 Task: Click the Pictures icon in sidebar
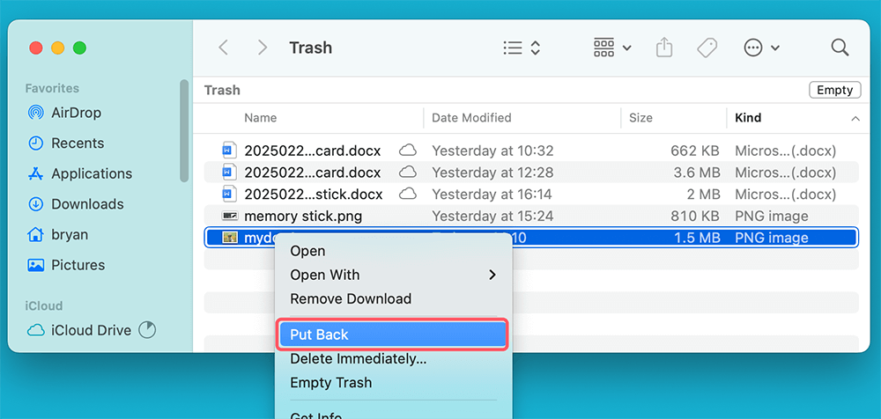click(x=36, y=265)
